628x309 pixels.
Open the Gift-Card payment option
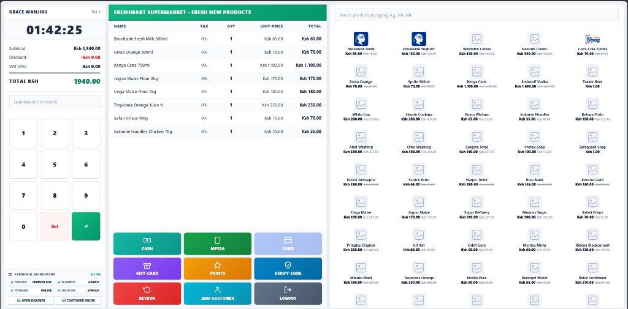coord(147,269)
